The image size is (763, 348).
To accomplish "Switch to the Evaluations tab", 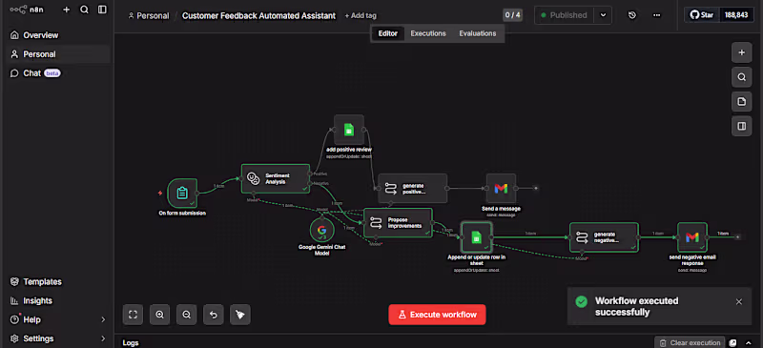I will click(478, 33).
